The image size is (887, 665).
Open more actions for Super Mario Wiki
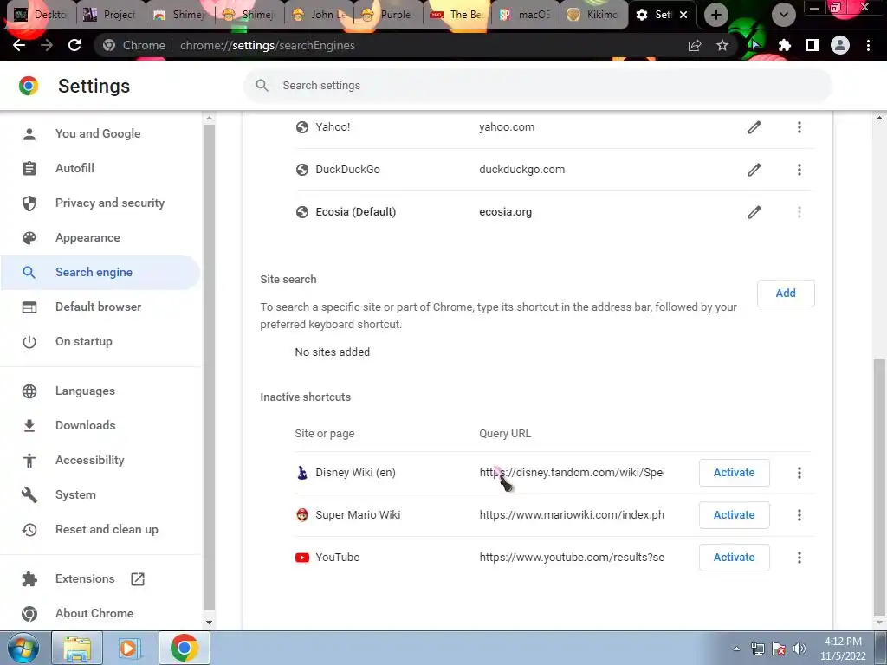tap(800, 515)
